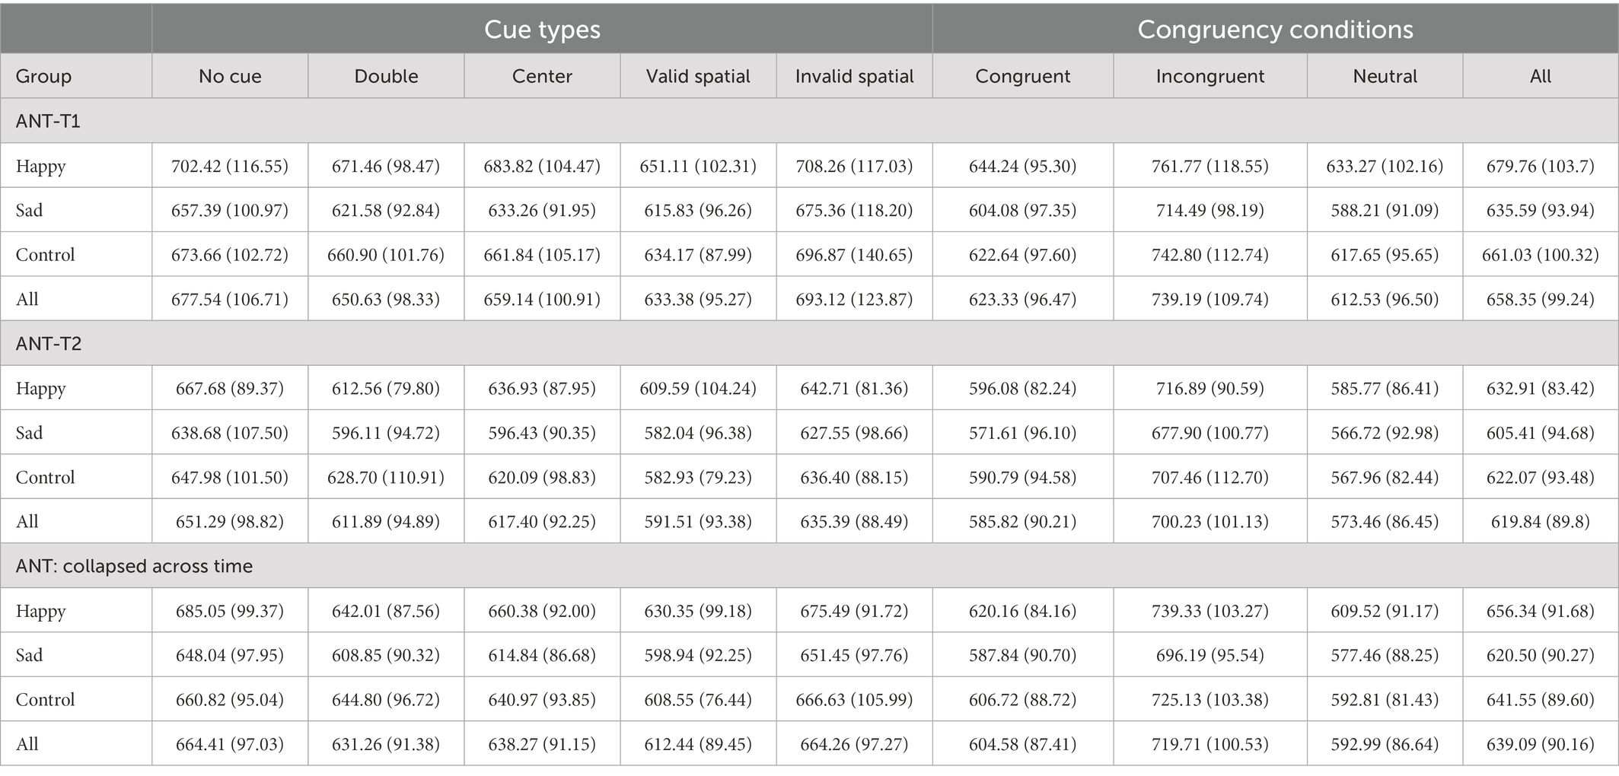
Task: Click cell 696.87 (140.65)
Action: pos(854,255)
